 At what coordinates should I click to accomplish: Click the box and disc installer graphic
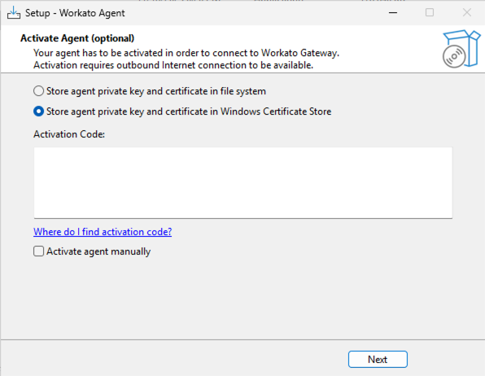click(x=461, y=49)
